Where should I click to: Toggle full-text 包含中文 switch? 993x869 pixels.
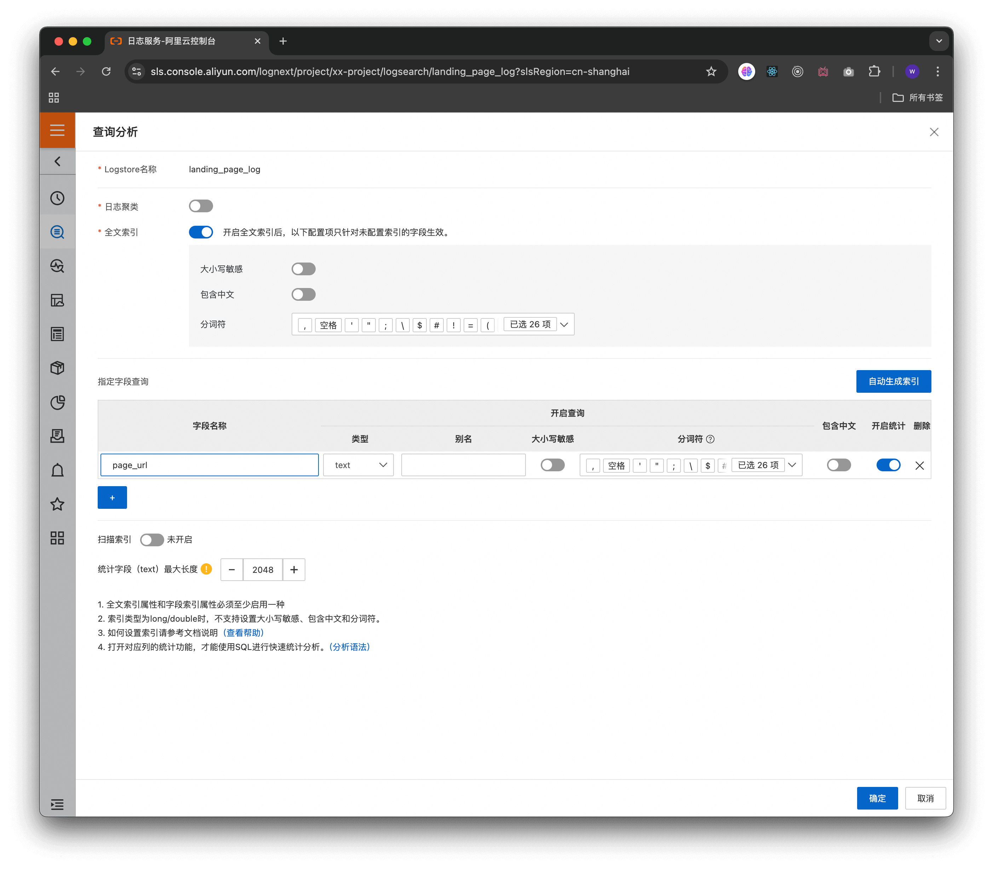coord(304,294)
